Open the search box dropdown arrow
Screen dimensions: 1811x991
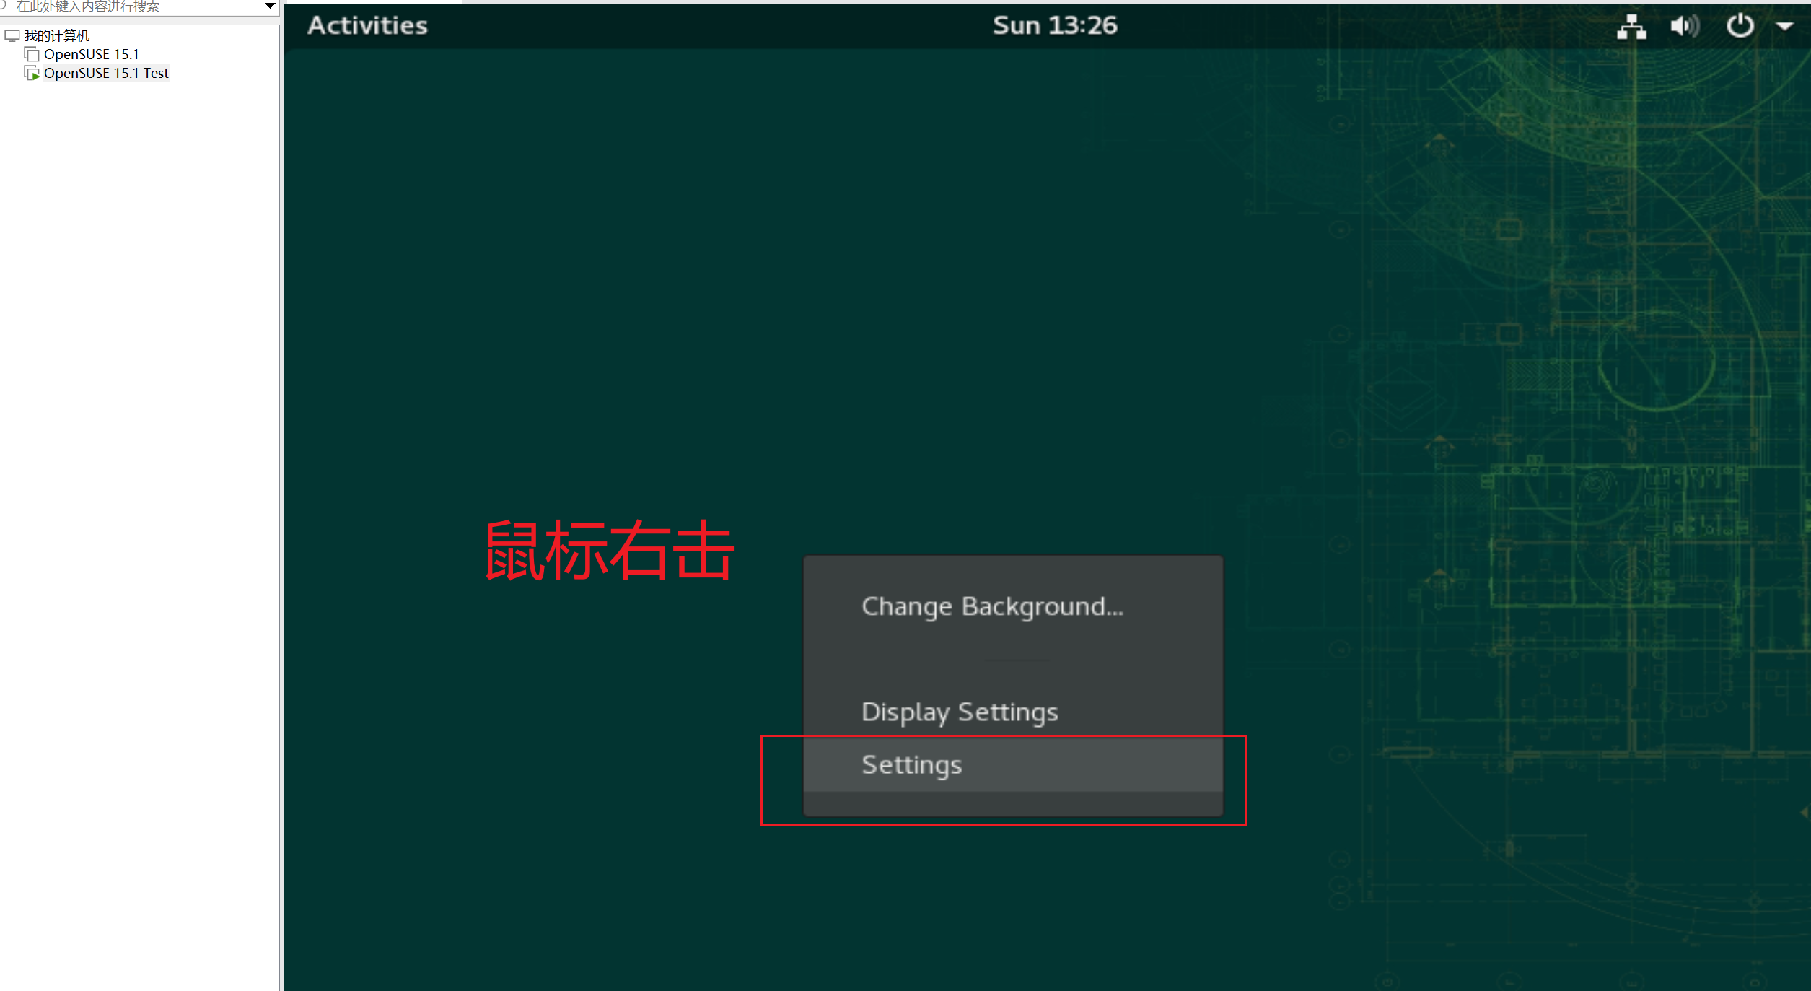pos(271,6)
